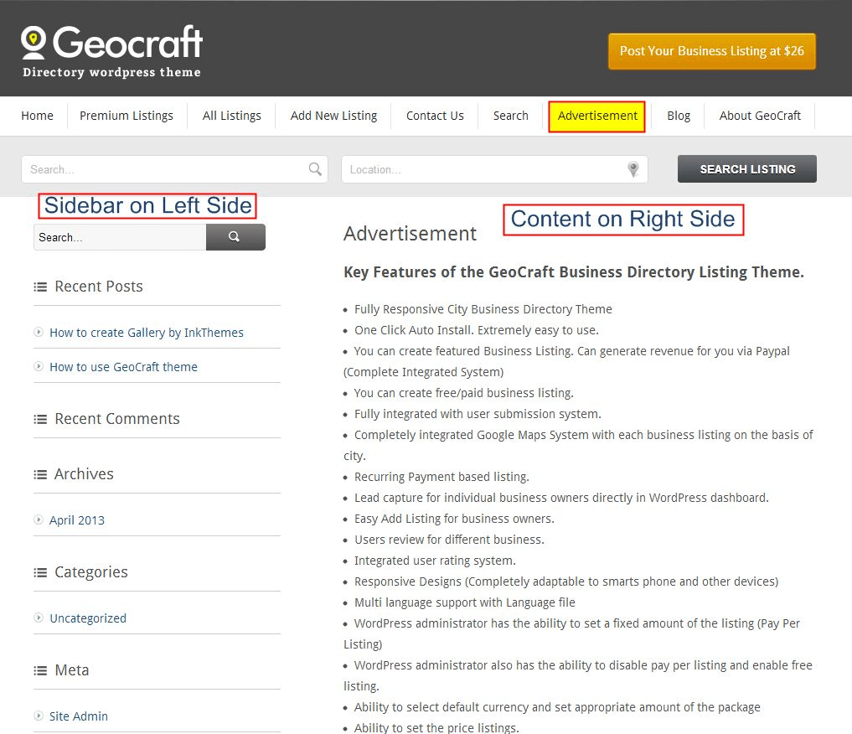Image resolution: width=852 pixels, height=734 pixels.
Task: Click the Directory wordpress theme tagline
Action: coord(111,72)
